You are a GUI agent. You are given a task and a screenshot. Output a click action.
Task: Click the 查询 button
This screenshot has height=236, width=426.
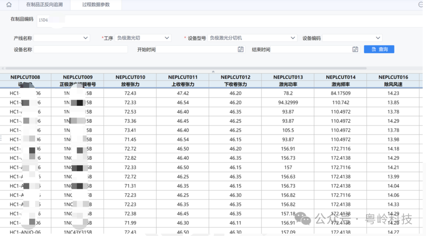[x=379, y=49]
